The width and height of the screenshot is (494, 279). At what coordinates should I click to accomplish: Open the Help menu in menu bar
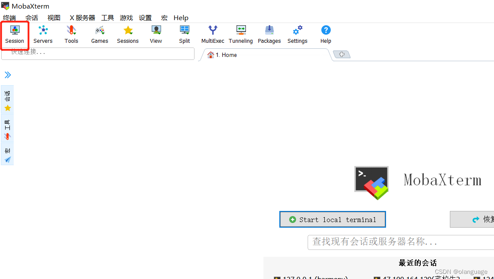(181, 18)
